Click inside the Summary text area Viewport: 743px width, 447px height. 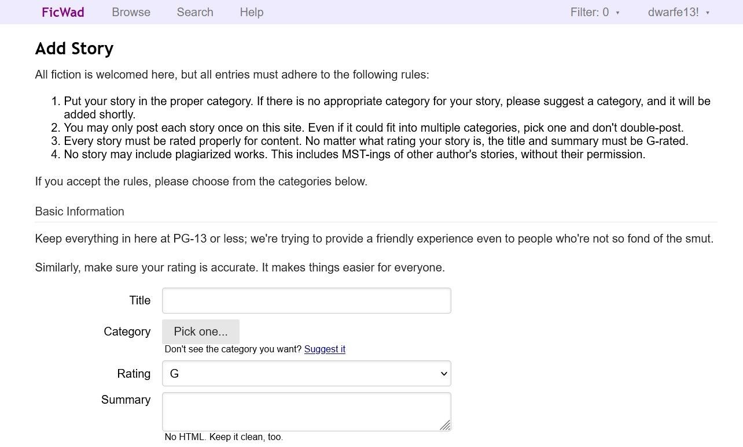pos(307,412)
